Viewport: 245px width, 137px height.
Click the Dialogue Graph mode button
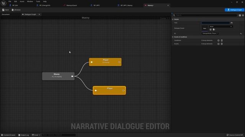click(234, 10)
